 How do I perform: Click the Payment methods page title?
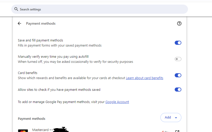pyautogui.click(x=41, y=23)
